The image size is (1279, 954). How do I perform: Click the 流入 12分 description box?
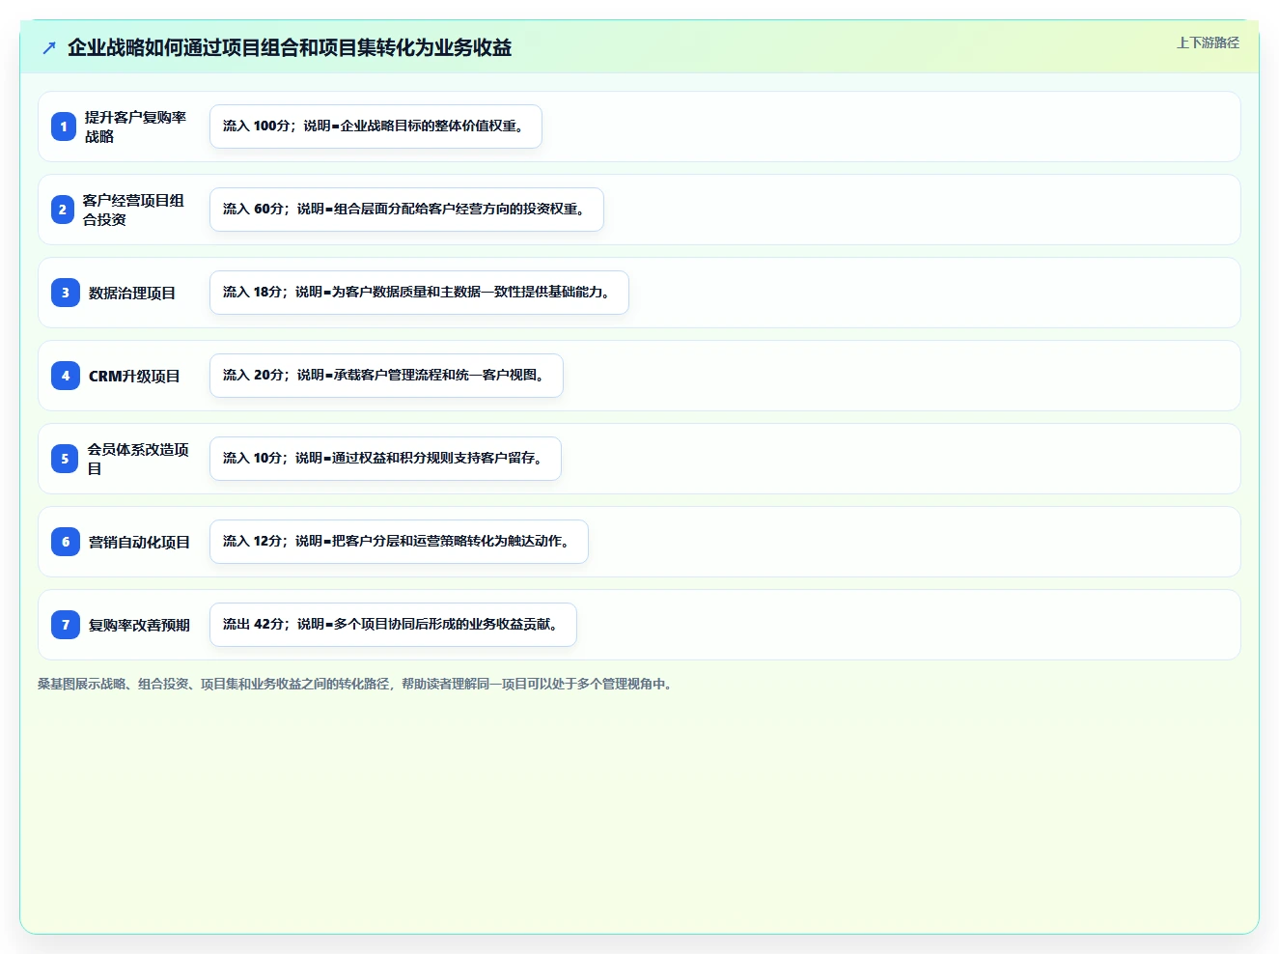click(399, 542)
